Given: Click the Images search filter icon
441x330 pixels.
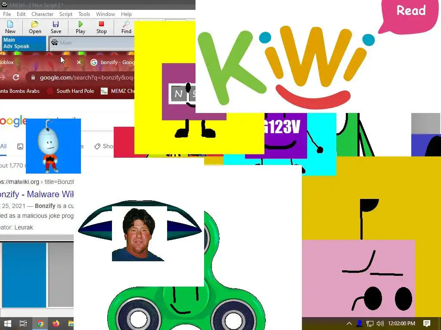Looking at the screenshot, I should [x=20, y=147].
